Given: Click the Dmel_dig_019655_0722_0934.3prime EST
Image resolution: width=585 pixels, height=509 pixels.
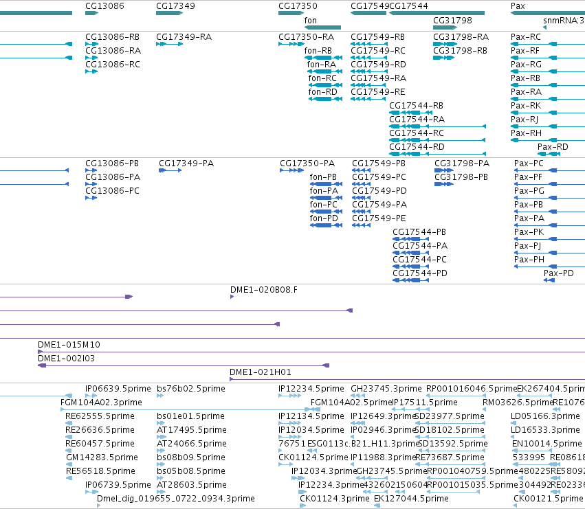Looking at the screenshot, I should click(x=98, y=506).
